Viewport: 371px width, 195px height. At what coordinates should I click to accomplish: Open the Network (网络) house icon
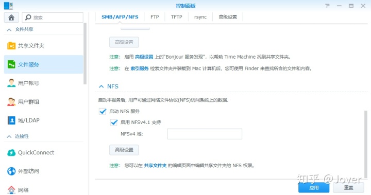pos(11,189)
